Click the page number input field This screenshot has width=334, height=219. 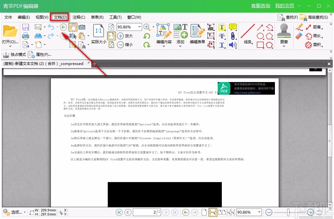(x=147, y=212)
